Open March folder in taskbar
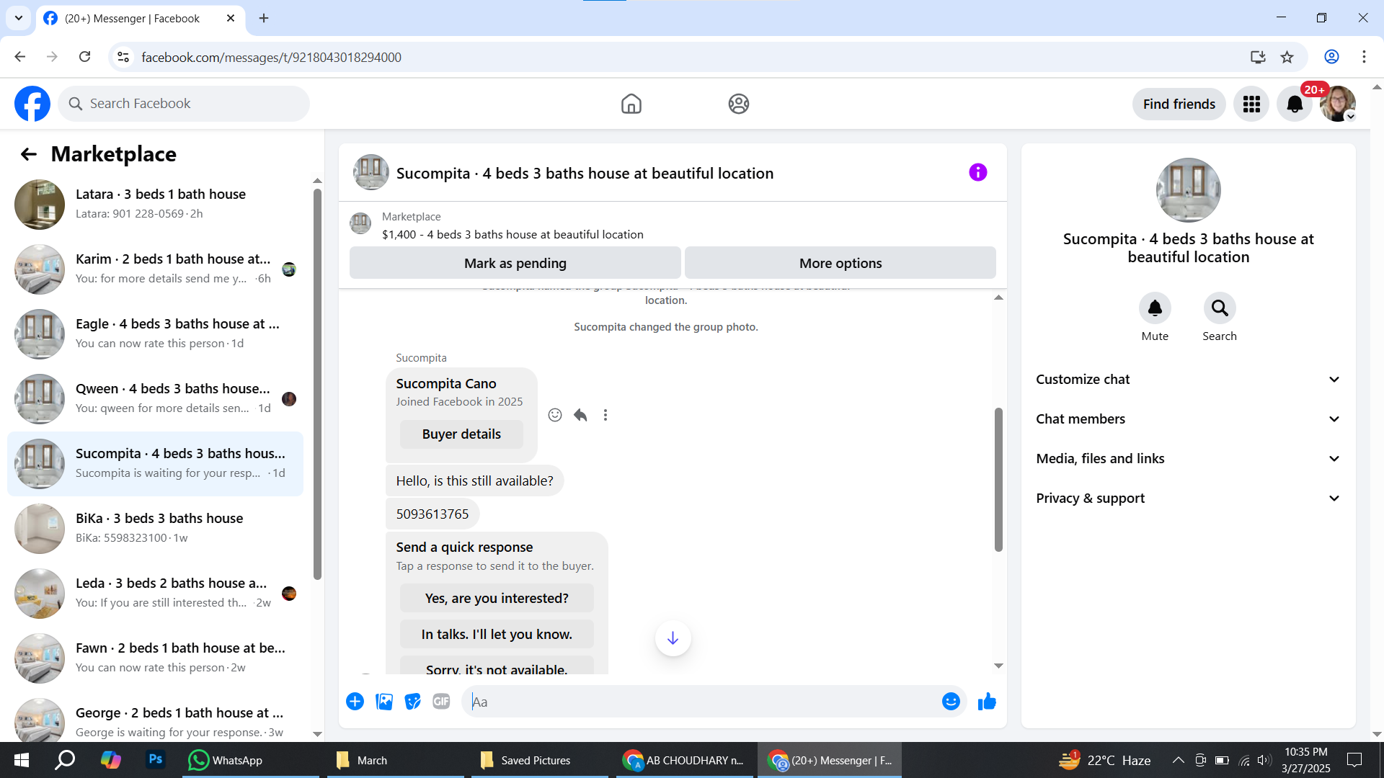1384x778 pixels. point(395,760)
